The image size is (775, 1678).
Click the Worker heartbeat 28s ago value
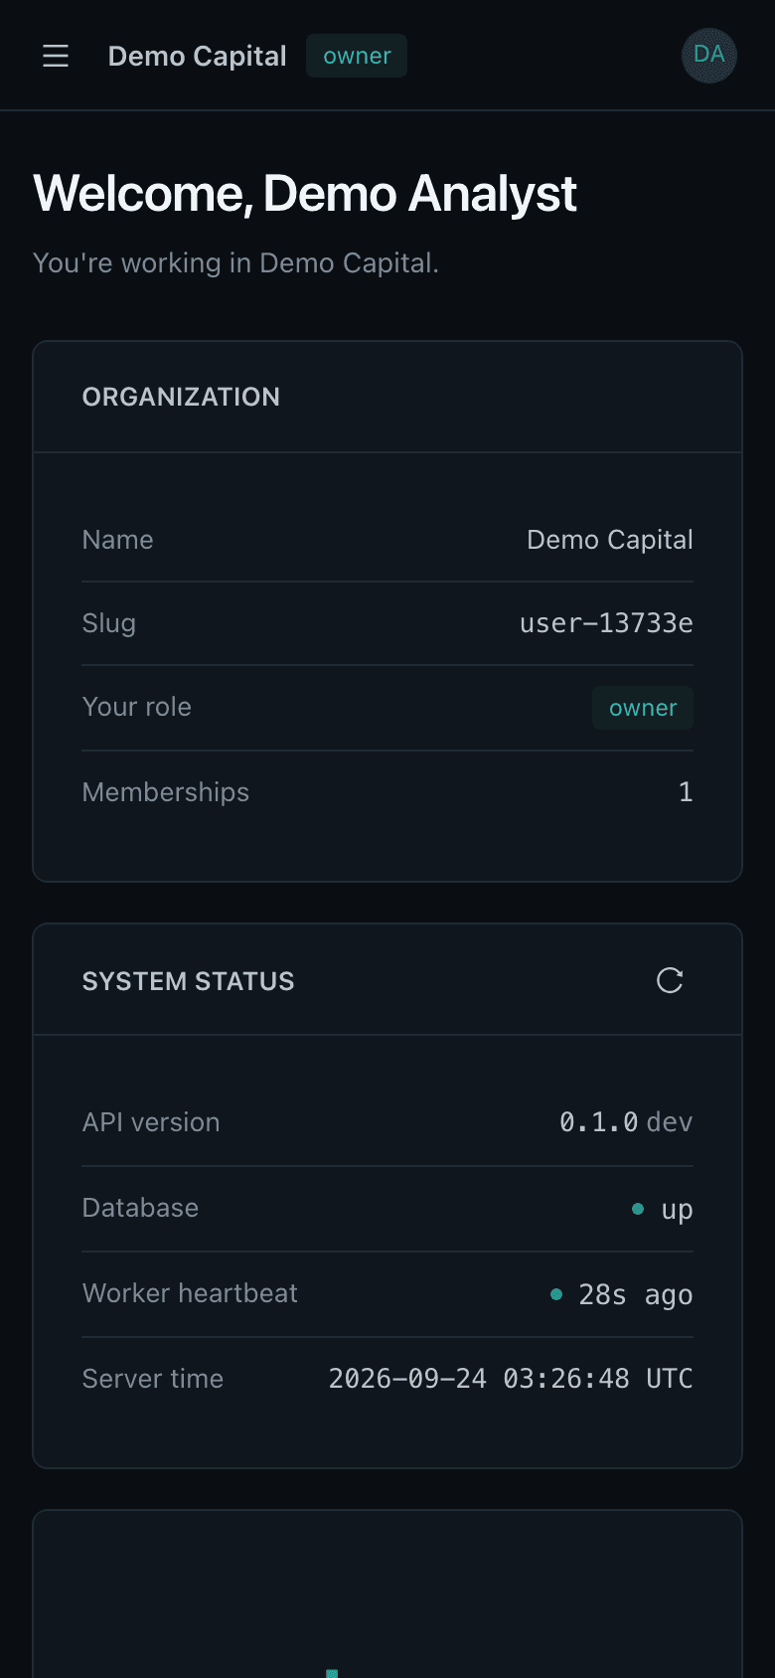click(x=622, y=1294)
